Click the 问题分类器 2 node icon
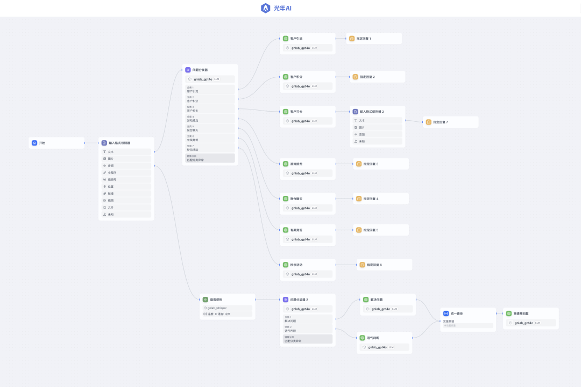 click(x=286, y=300)
